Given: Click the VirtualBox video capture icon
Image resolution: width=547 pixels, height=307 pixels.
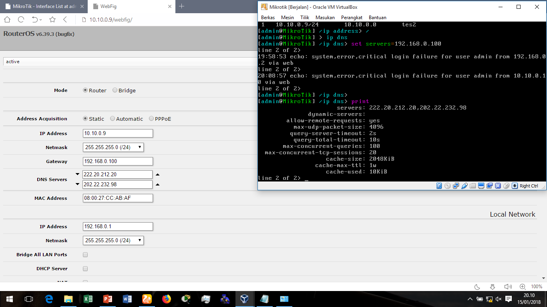Looking at the screenshot, I should 489,186.
